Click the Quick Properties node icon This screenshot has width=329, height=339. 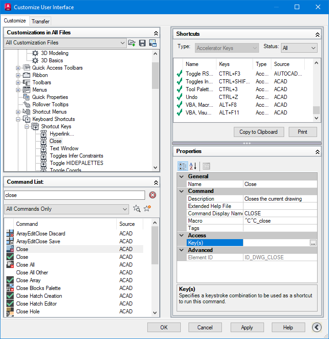tap(27, 97)
